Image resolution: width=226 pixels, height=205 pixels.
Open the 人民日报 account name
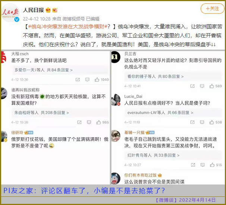[x=34, y=10]
